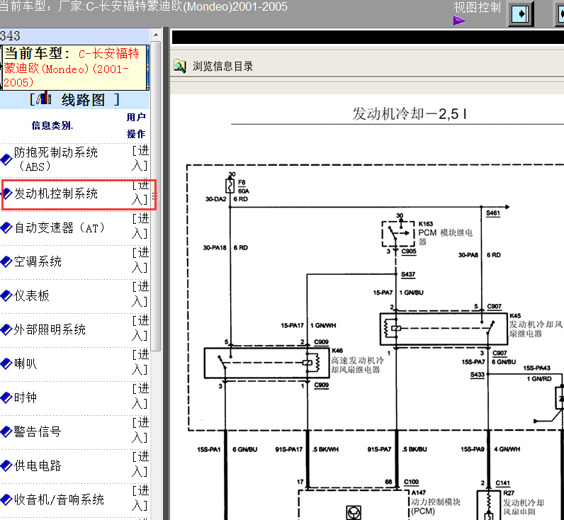The height and width of the screenshot is (520, 564).
Task: Click [进入] for 收音机/音响系统
Action: 140,498
